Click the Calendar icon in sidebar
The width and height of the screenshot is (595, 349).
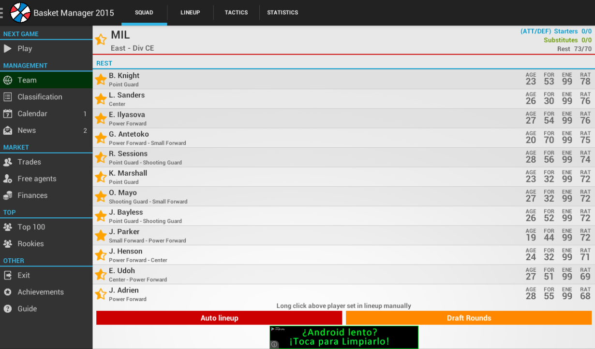(x=8, y=114)
